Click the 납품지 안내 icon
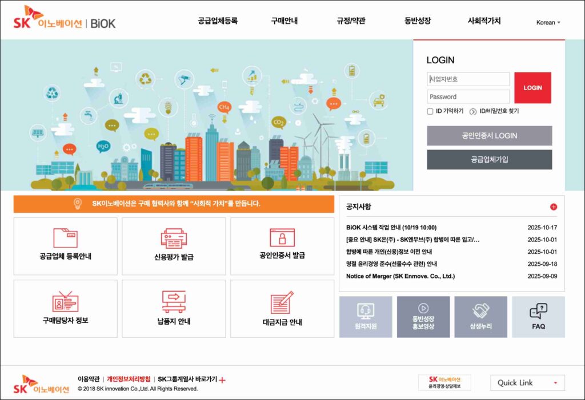 pos(174,301)
